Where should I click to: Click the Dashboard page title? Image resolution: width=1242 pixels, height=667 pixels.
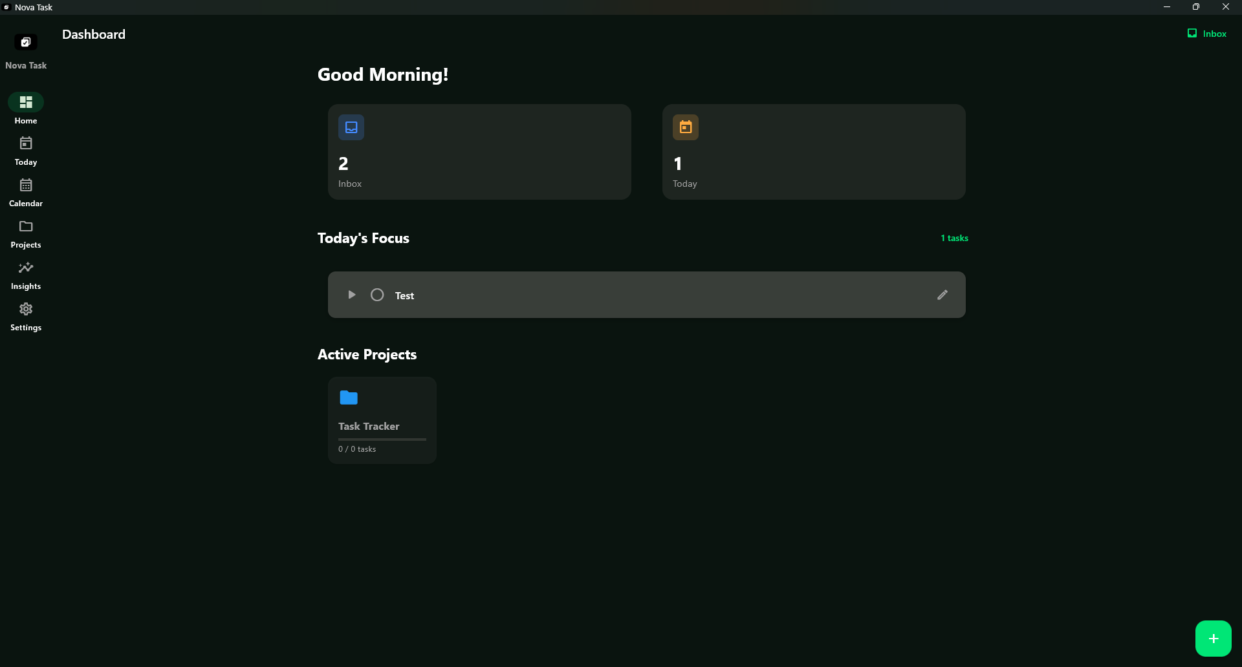coord(94,34)
